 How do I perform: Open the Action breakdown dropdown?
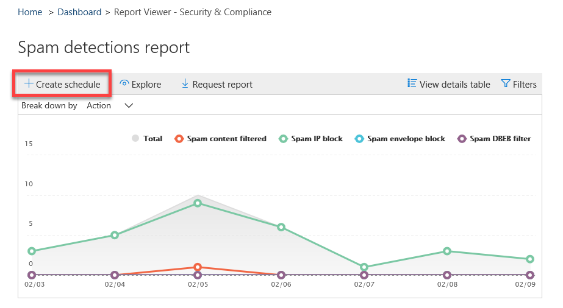pyautogui.click(x=99, y=106)
